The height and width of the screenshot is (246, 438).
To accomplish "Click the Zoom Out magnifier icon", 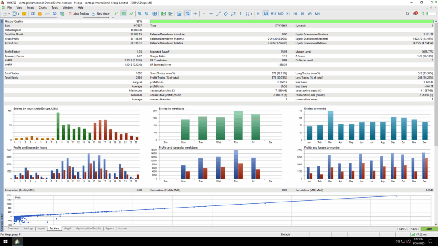I will (147, 14).
